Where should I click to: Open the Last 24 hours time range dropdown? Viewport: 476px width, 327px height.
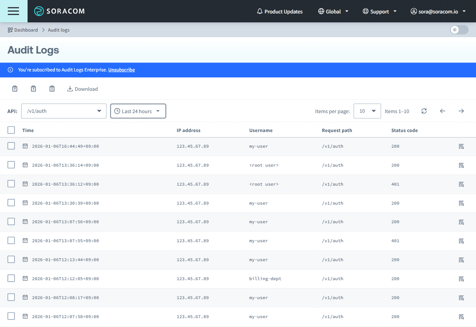click(x=138, y=111)
